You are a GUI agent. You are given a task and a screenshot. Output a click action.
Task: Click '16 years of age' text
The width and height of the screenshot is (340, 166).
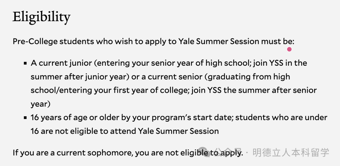(59, 117)
